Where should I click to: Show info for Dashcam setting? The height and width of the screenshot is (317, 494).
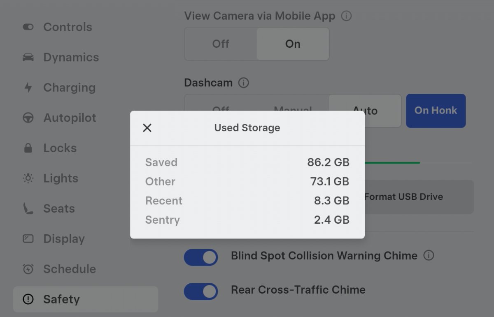(244, 83)
